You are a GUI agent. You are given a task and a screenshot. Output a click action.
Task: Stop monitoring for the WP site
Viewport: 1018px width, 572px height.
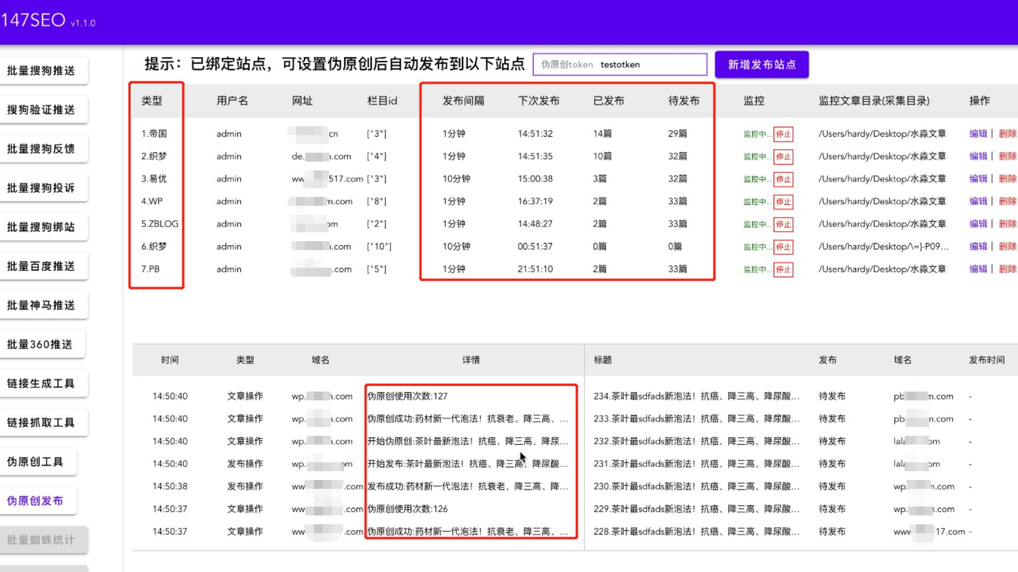pyautogui.click(x=784, y=202)
